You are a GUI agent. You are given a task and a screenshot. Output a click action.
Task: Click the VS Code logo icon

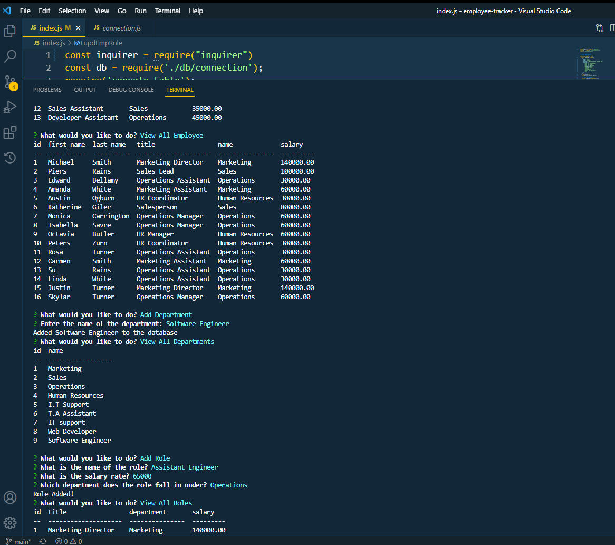tap(7, 11)
